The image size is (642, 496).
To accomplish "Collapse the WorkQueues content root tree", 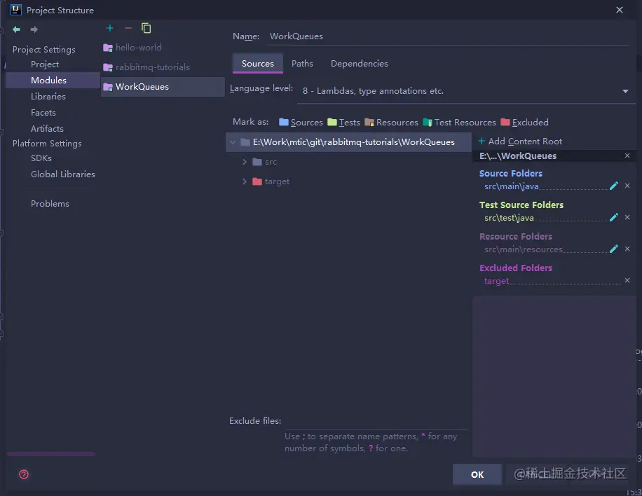I will tap(233, 142).
